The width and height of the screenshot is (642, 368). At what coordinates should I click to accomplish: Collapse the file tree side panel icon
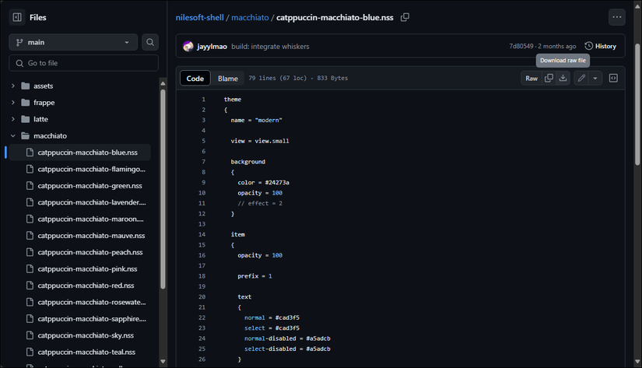[x=17, y=17]
